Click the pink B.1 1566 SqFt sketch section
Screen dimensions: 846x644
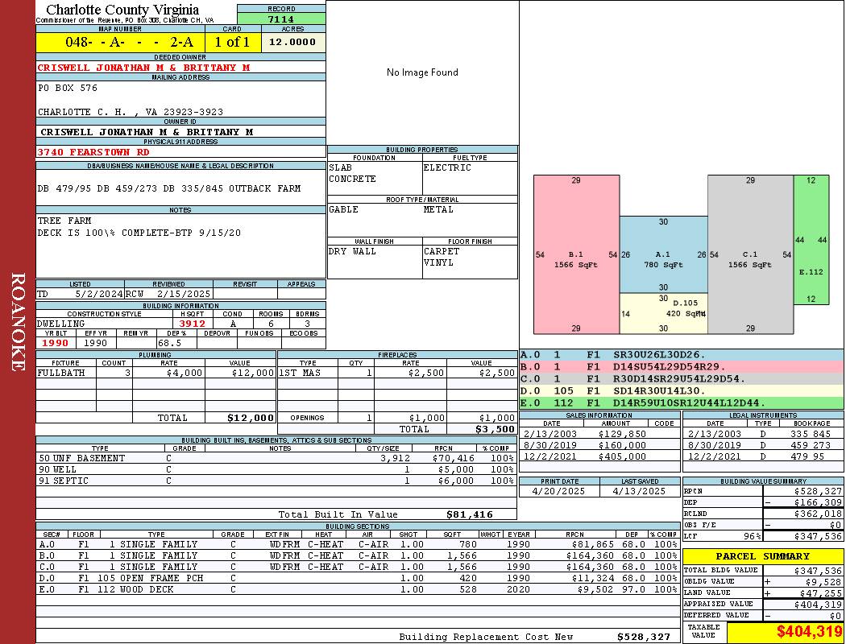click(x=576, y=254)
